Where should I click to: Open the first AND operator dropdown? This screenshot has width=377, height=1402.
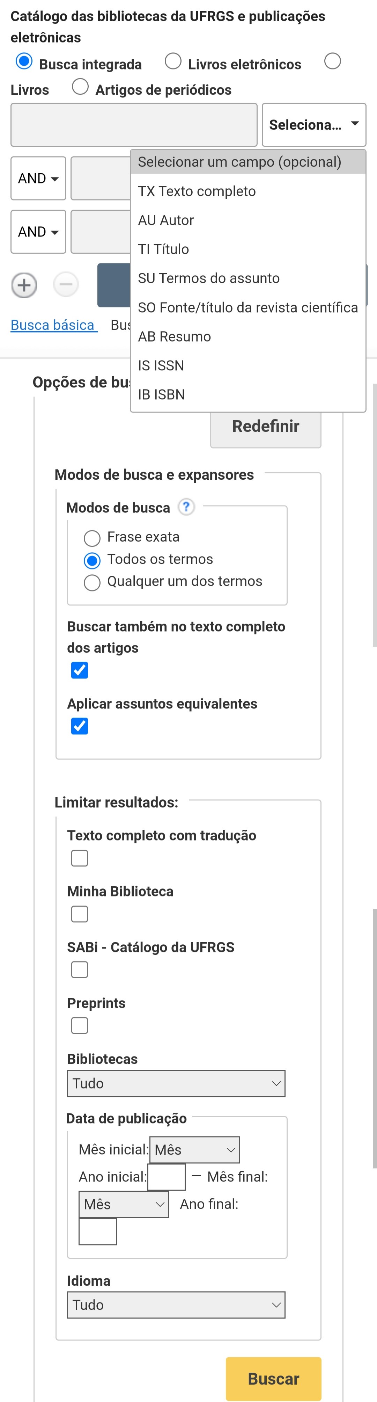click(38, 179)
